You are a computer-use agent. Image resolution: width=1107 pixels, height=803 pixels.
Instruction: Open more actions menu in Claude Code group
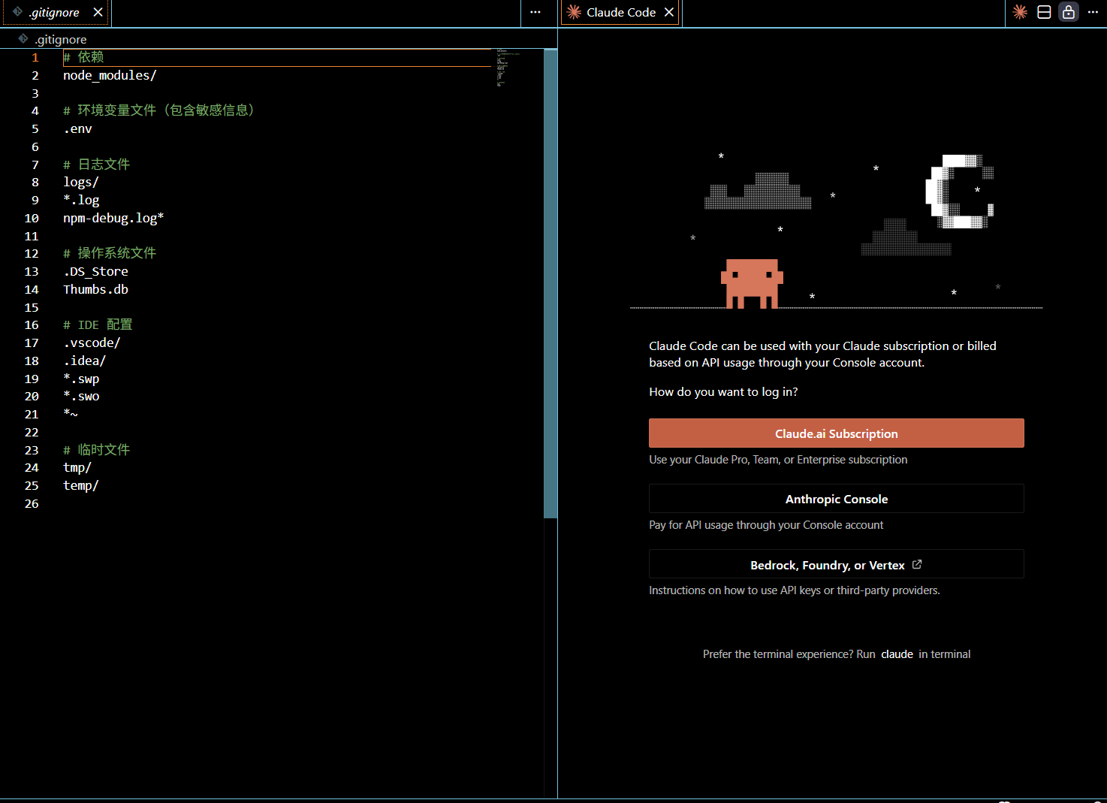coord(1093,12)
